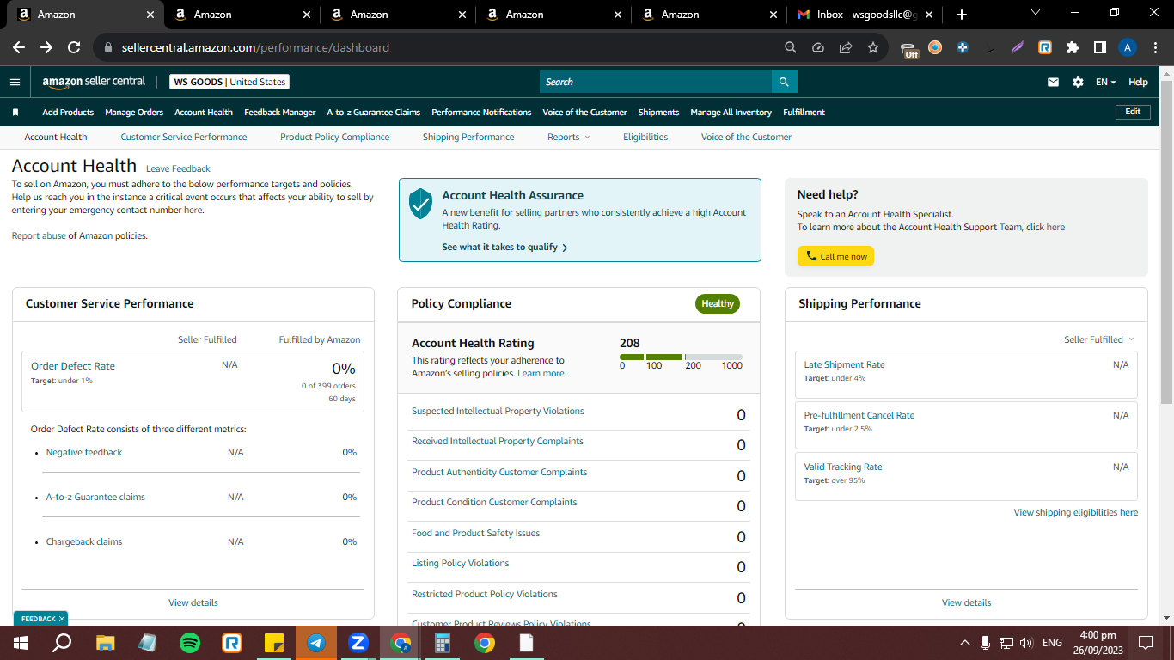Open the Chrome tab search chevron

click(1036, 13)
